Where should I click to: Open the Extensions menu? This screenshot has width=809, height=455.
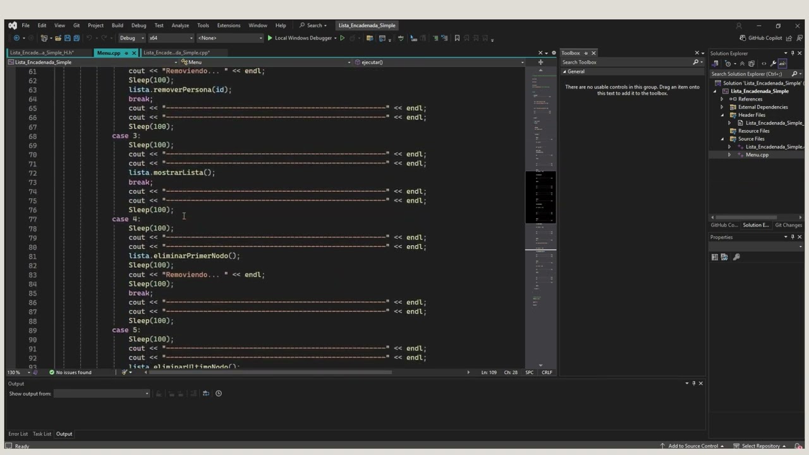pyautogui.click(x=228, y=25)
